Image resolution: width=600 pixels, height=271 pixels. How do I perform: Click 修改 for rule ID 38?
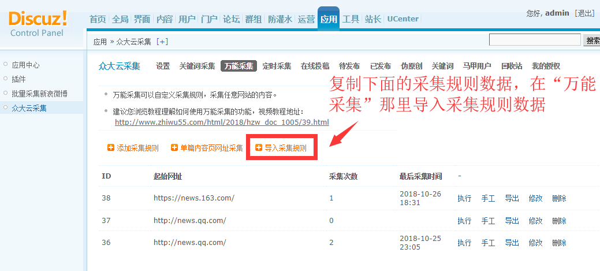pos(535,198)
